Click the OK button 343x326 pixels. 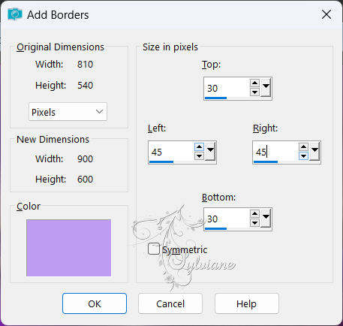point(95,303)
